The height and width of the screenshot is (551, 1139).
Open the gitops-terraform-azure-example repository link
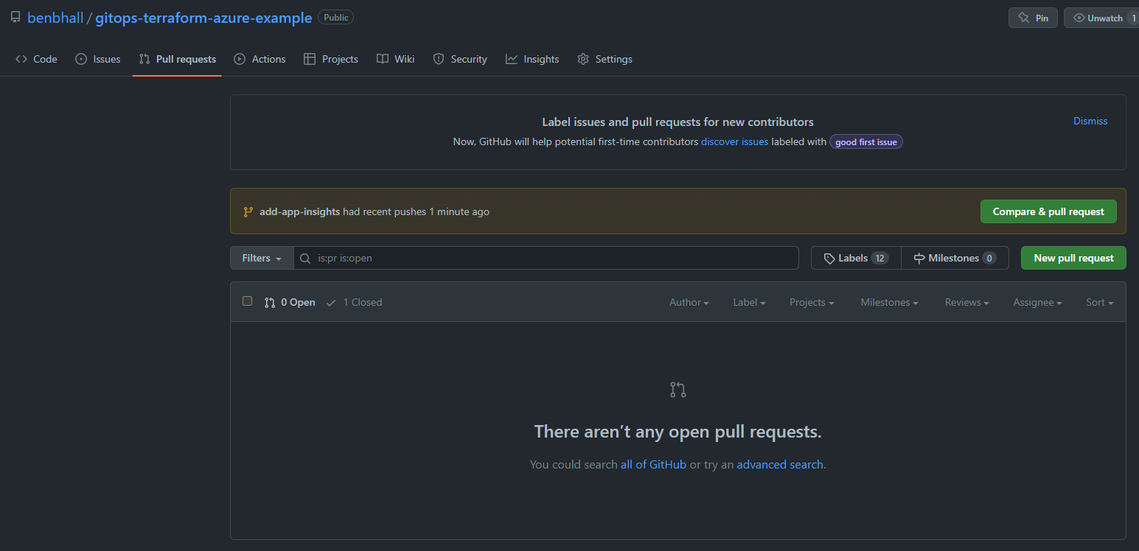[x=203, y=18]
